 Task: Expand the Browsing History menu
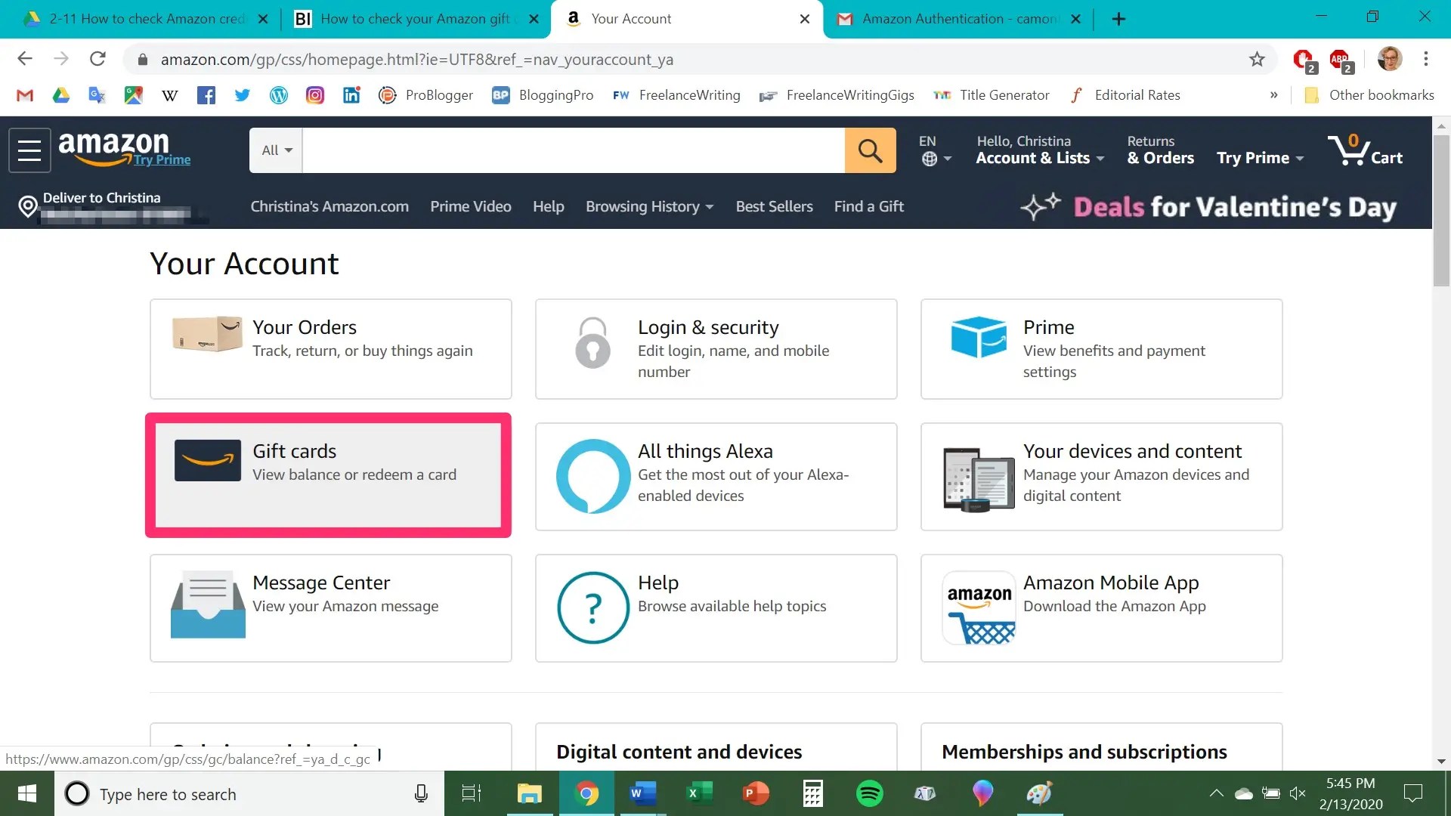pyautogui.click(x=649, y=206)
